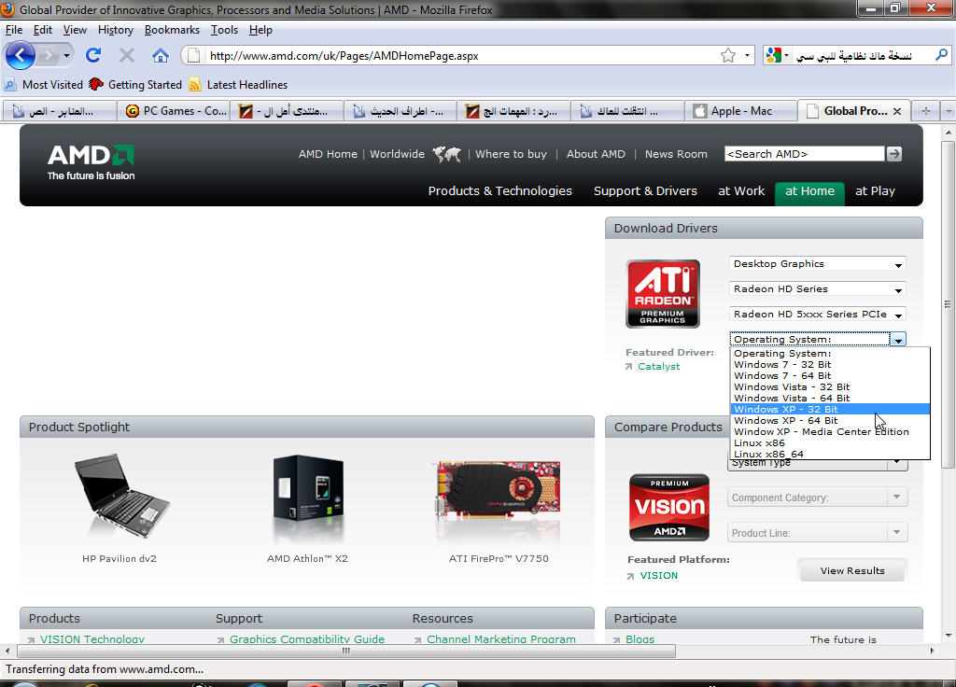Submit AMD search with the arrow button

(893, 154)
